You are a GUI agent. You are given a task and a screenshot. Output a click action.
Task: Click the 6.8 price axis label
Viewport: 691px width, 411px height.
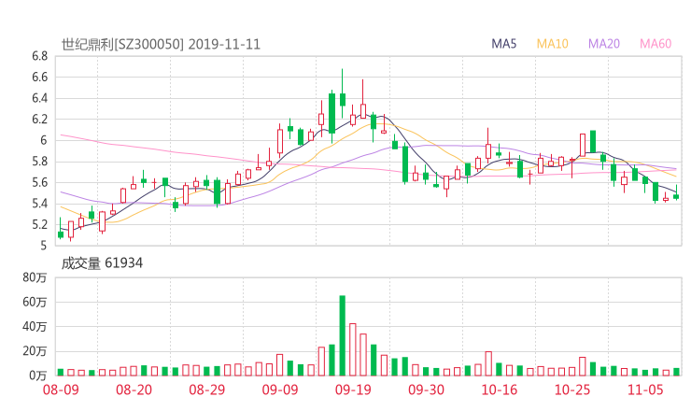pos(39,56)
